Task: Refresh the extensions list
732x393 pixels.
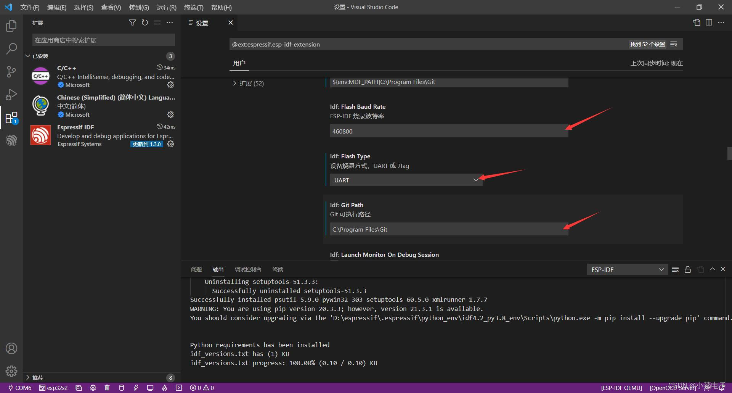Action: 145,23
